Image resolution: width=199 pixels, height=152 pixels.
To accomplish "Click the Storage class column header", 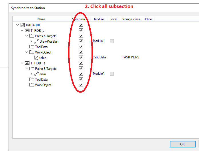I will (x=131, y=19).
